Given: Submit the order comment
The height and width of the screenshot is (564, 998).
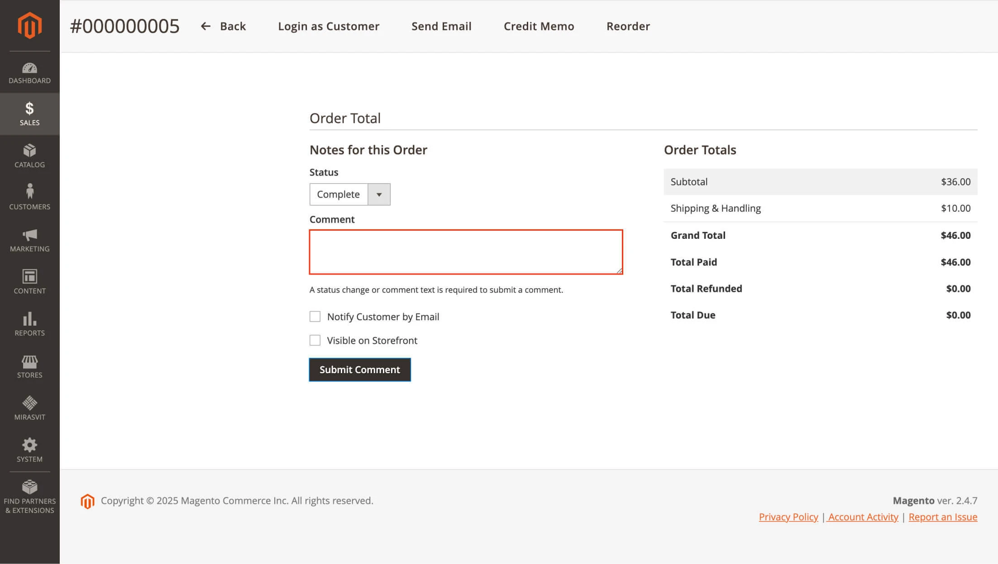Looking at the screenshot, I should click(360, 370).
